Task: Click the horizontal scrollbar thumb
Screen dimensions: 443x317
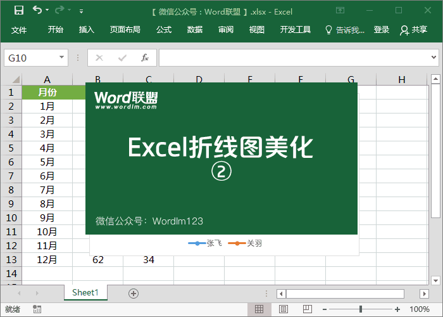Action: [346, 294]
